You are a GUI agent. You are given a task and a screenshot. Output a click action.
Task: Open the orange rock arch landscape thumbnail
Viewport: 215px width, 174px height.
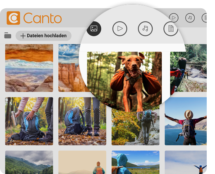pyautogui.click(x=29, y=68)
